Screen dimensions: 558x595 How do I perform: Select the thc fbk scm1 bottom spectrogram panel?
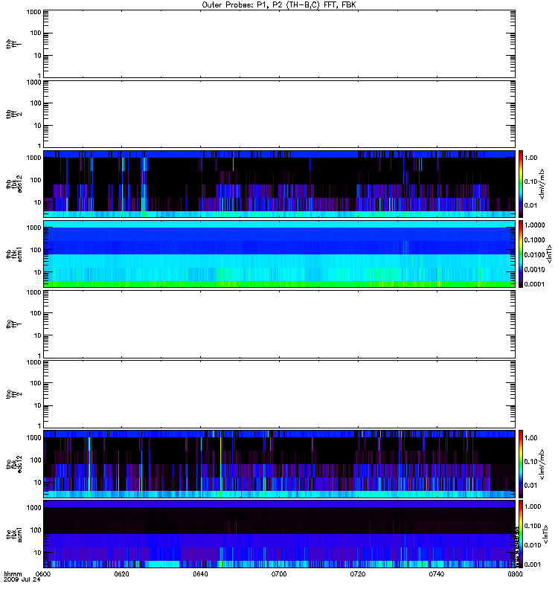(279, 534)
